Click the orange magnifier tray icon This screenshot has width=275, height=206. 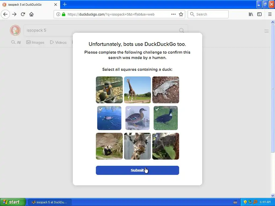(255, 202)
